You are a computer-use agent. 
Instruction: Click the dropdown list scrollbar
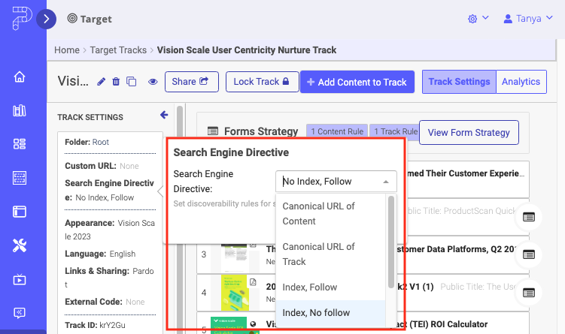click(391, 242)
